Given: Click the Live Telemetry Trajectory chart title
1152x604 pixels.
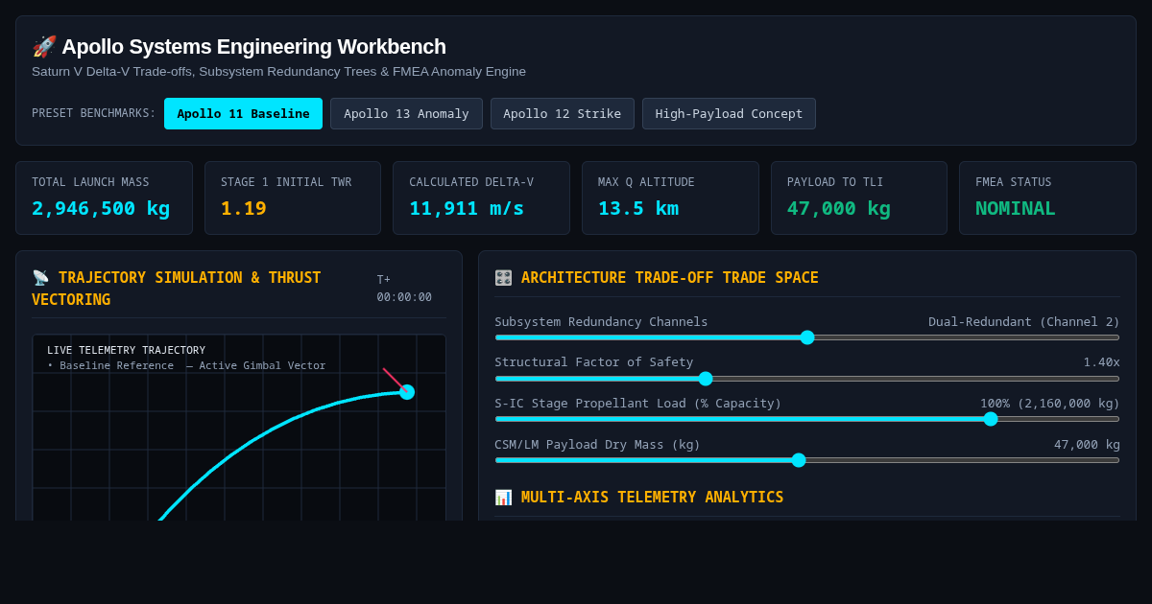Looking at the screenshot, I should 126,350.
